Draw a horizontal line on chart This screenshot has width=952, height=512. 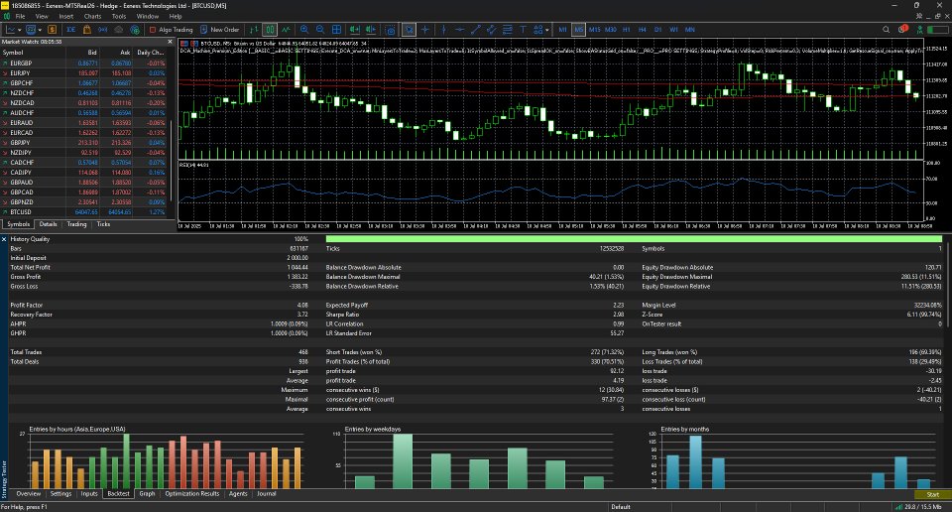point(459,29)
